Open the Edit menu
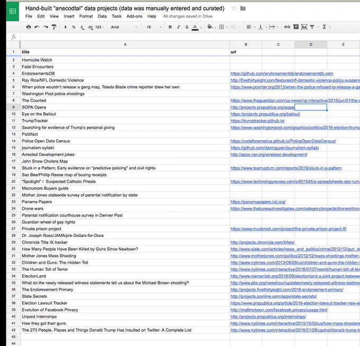360x346 pixels. tap(41, 16)
